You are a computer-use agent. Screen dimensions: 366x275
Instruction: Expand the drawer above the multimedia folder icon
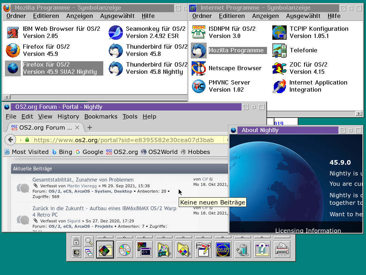coord(164,237)
